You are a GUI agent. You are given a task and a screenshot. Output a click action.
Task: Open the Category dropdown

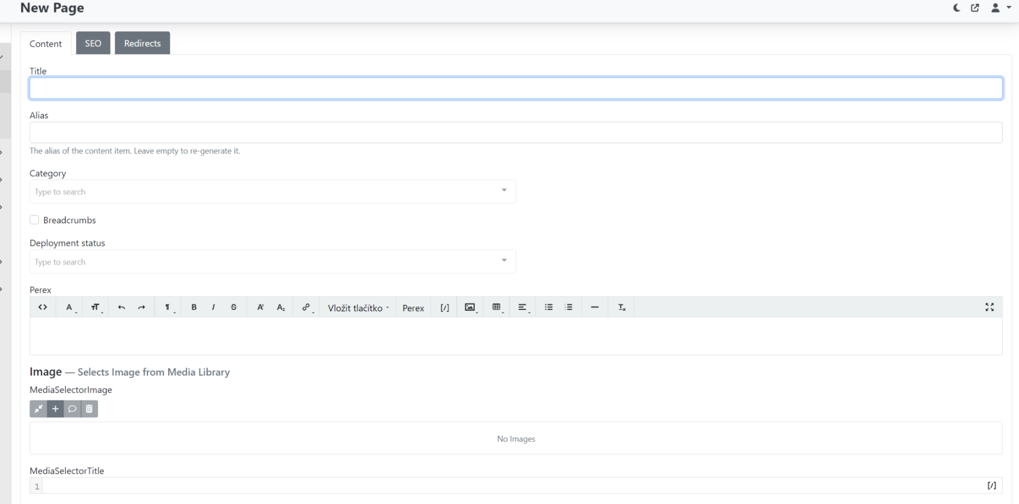pyautogui.click(x=272, y=192)
